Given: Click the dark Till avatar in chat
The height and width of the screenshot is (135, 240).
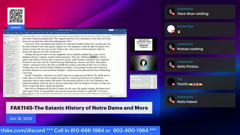Looking at the screenshot, I should tap(171, 82).
